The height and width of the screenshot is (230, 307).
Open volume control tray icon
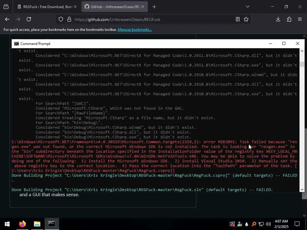click(x=268, y=224)
